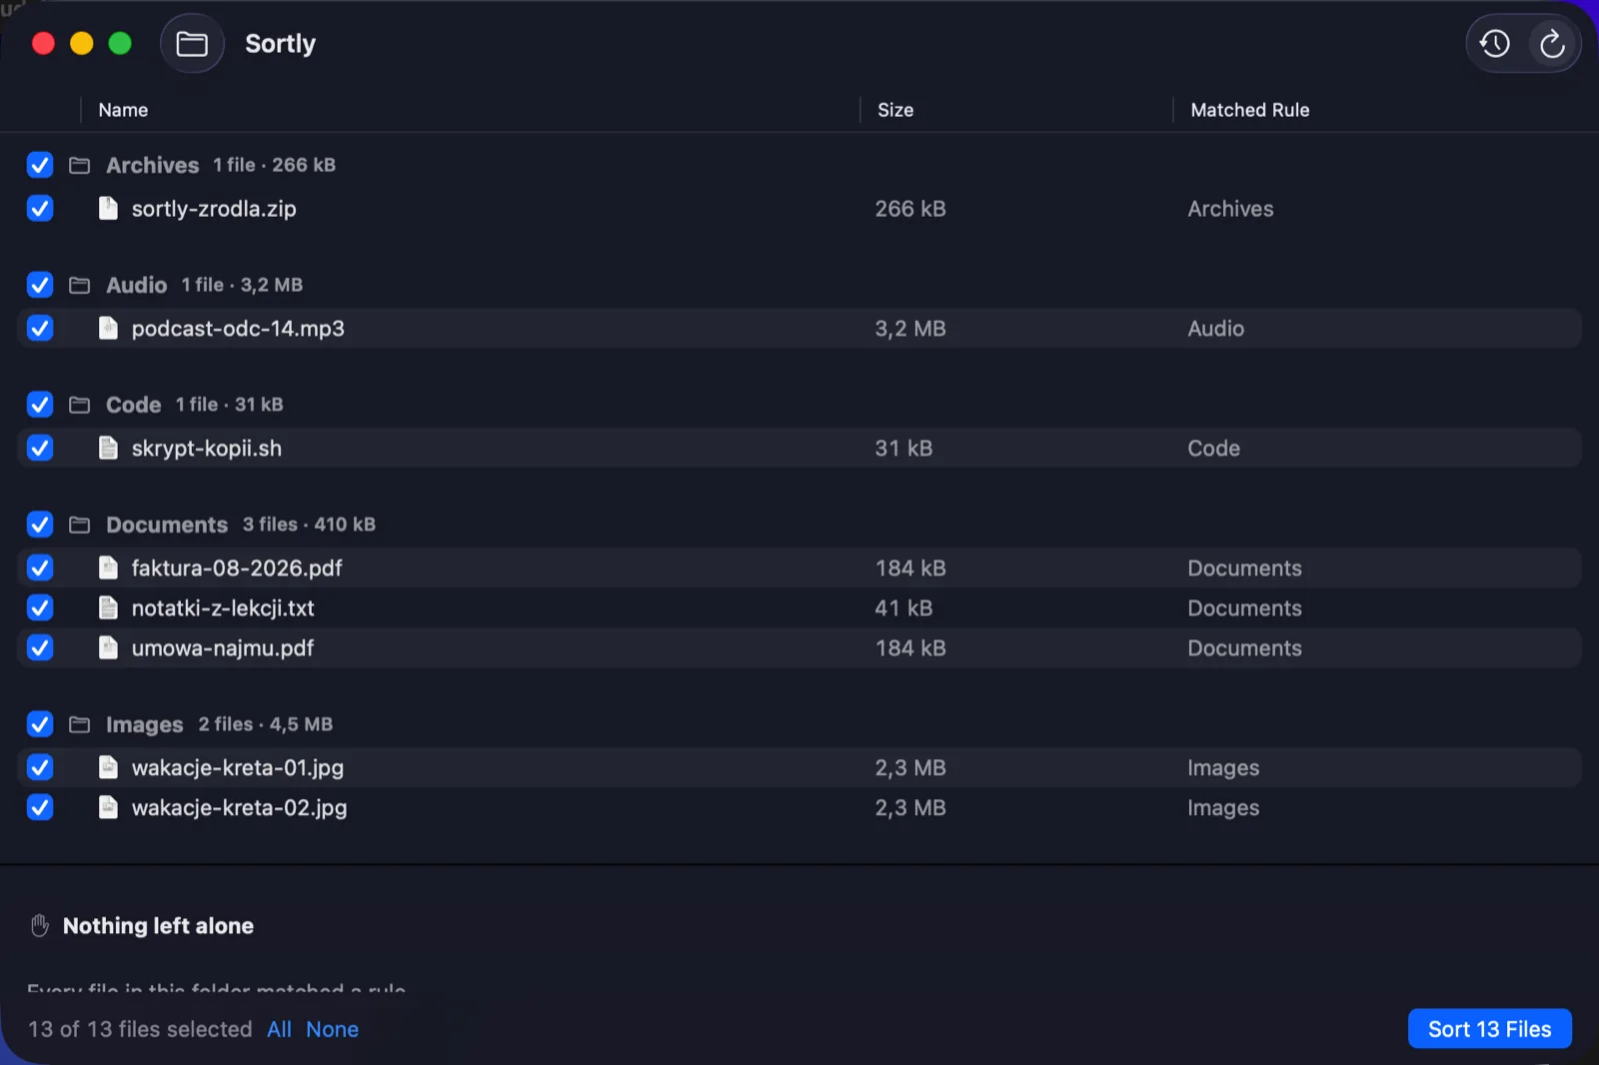
Task: Click the All selection link
Action: pyautogui.click(x=279, y=1029)
